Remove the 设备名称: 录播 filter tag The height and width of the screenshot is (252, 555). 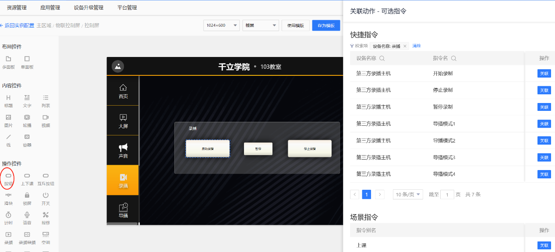(405, 46)
